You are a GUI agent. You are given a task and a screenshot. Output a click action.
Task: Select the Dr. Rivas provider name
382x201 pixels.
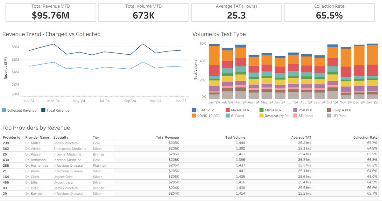33,171
